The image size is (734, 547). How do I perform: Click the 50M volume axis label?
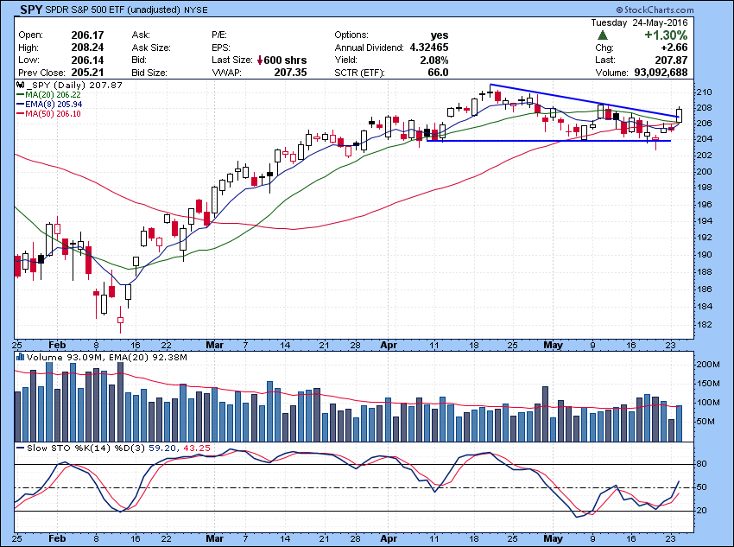706,422
